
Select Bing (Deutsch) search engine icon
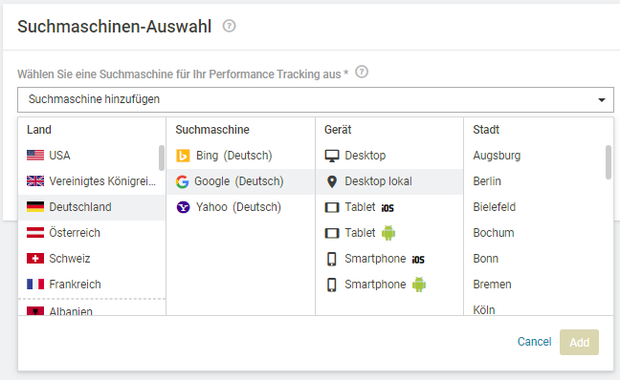pyautogui.click(x=183, y=156)
